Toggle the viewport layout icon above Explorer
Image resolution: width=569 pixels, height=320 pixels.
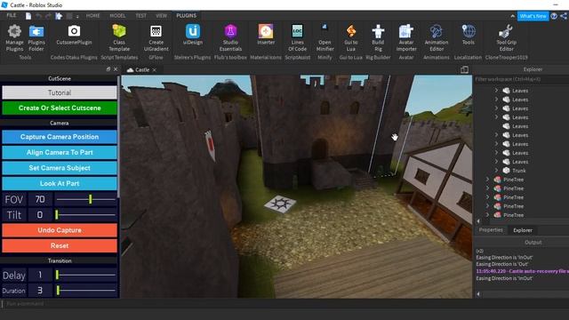[464, 69]
